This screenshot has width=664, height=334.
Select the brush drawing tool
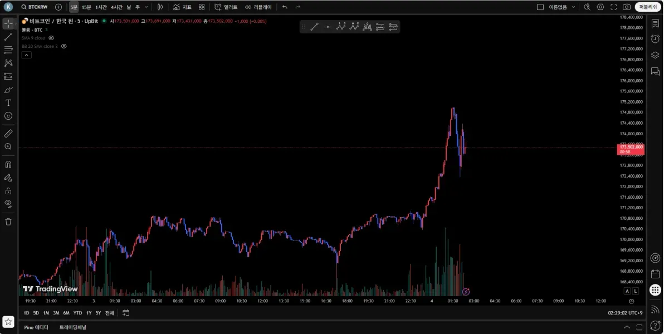[8, 90]
